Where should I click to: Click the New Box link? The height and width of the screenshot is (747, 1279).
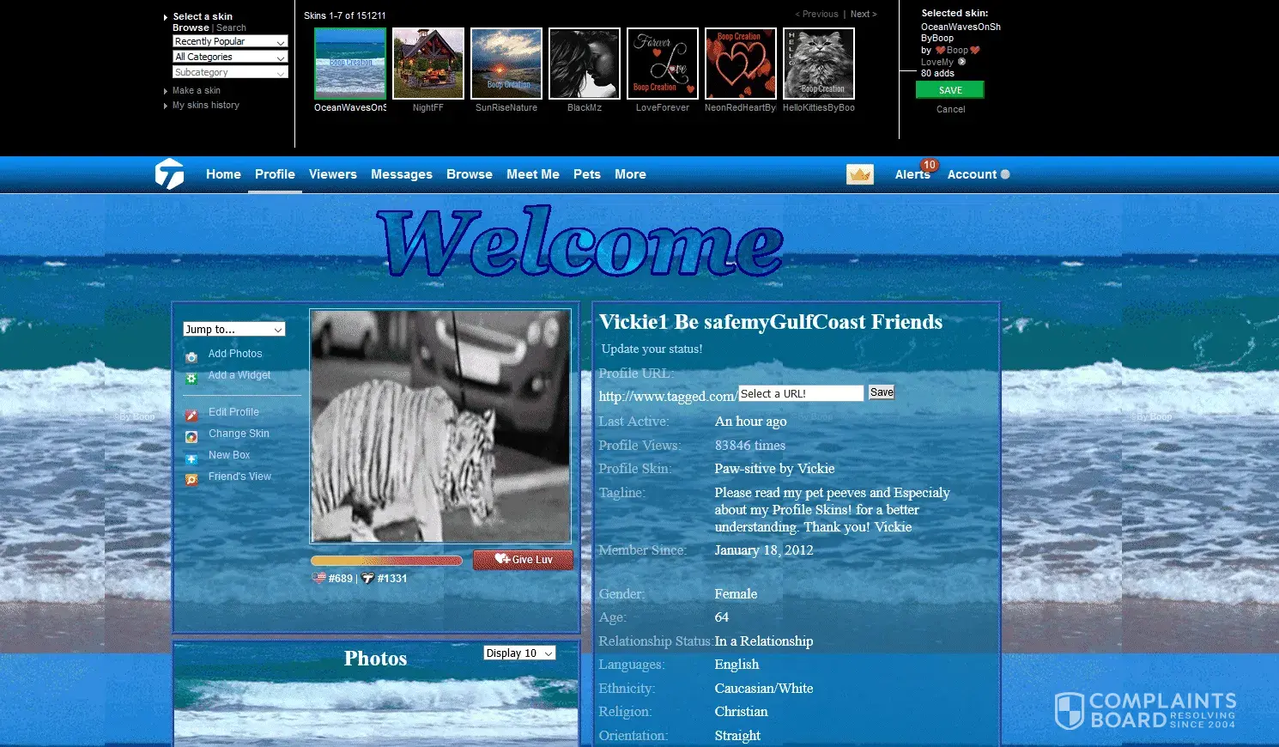click(229, 455)
